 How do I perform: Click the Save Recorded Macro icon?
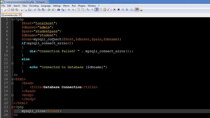131,10
